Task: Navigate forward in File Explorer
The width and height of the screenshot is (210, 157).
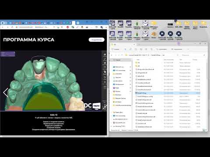Action: pyautogui.click(x=115, y=55)
